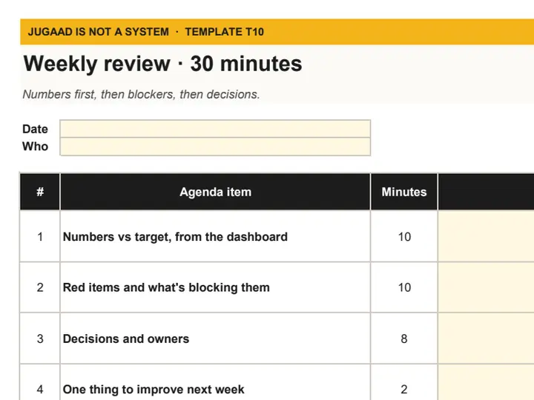The image size is (534, 400).
Task: Select cell 'Numbers vs target, from the dashboard'
Action: [215, 236]
